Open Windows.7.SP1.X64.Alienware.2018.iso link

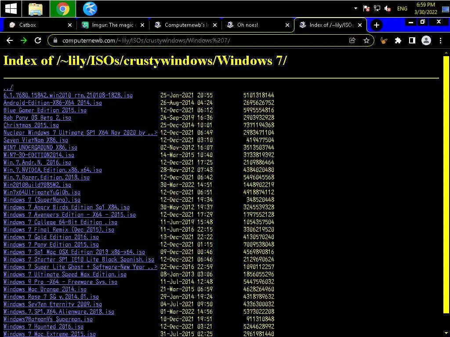pyautogui.click(x=59, y=311)
